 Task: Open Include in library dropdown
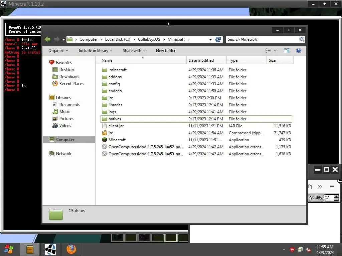(96, 51)
